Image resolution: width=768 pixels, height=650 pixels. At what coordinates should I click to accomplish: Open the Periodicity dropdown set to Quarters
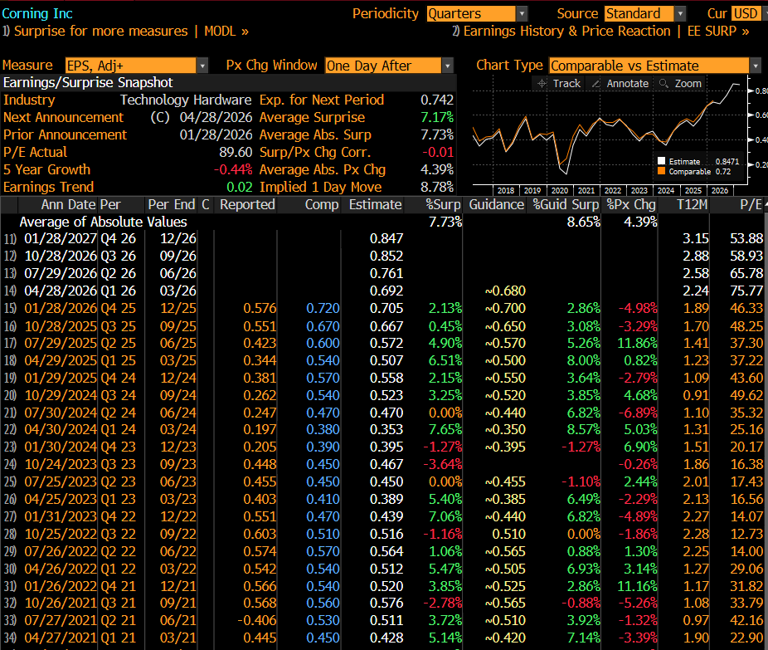pos(477,13)
